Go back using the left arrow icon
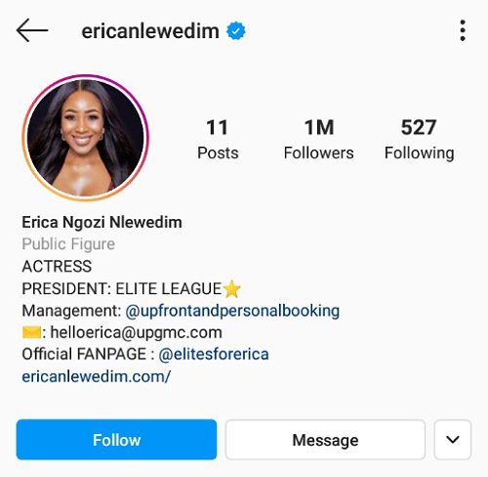Screen dimensions: 488x477 click(32, 30)
